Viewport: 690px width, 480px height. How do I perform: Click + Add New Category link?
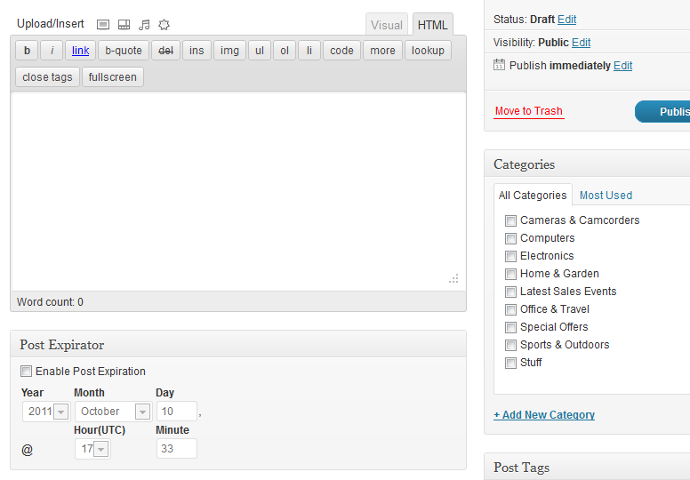click(544, 415)
